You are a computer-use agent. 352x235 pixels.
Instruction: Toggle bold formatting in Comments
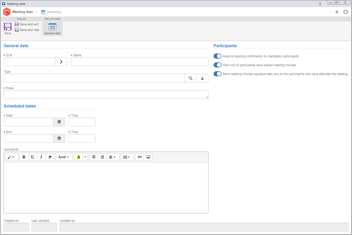24,157
